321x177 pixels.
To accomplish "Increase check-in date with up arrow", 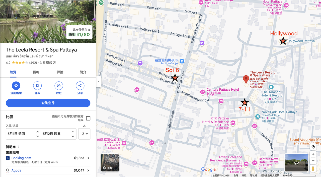I will coord(38,132).
